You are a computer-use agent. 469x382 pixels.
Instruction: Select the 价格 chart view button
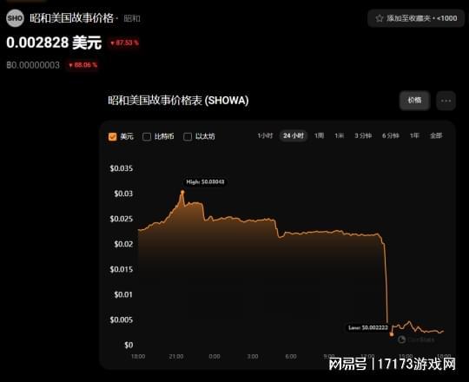[415, 101]
